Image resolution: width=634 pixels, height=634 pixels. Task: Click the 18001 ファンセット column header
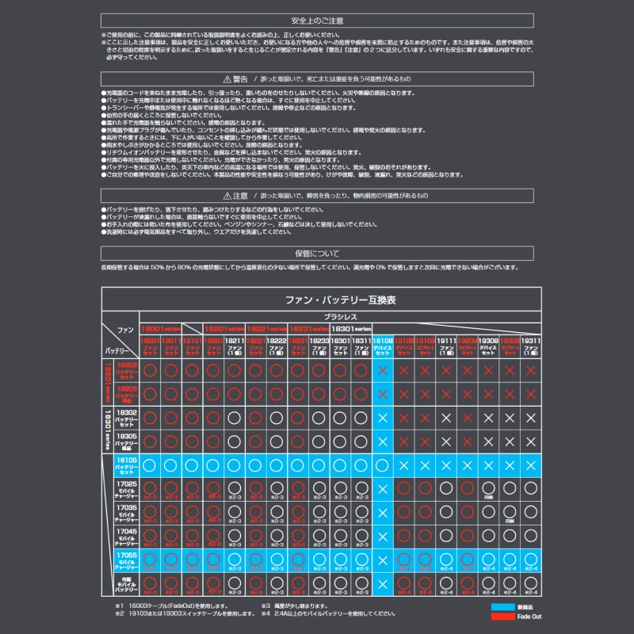[150, 346]
